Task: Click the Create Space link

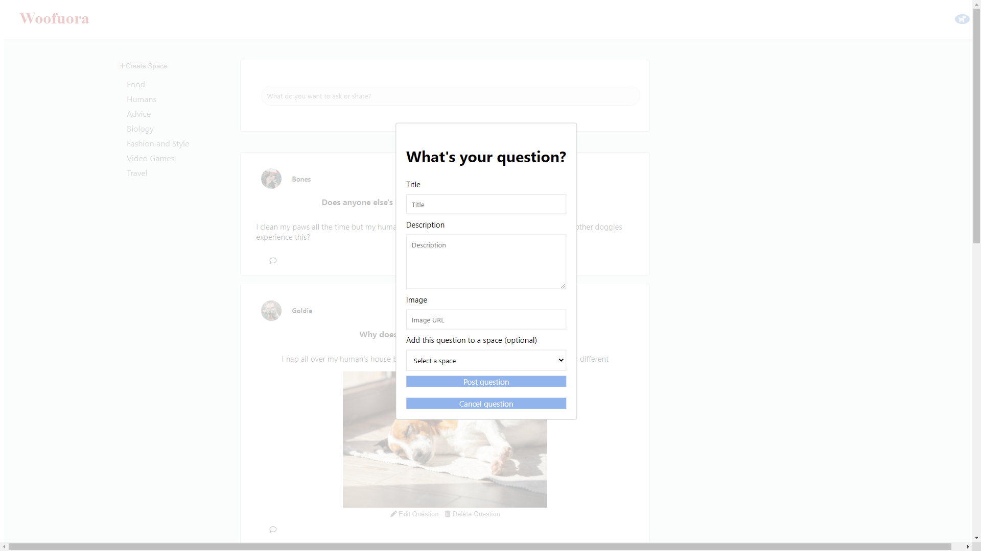Action: pos(147,66)
